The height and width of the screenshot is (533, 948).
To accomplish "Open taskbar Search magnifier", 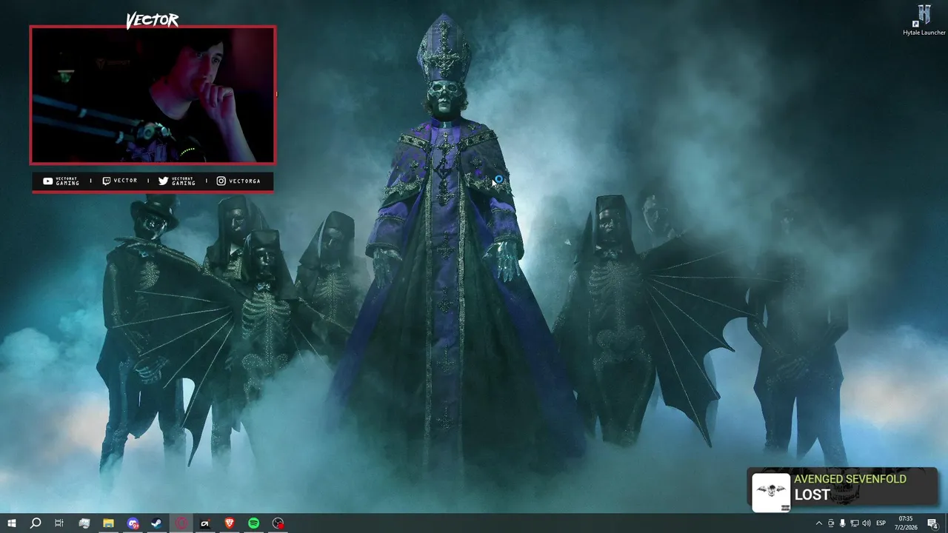I will click(35, 523).
